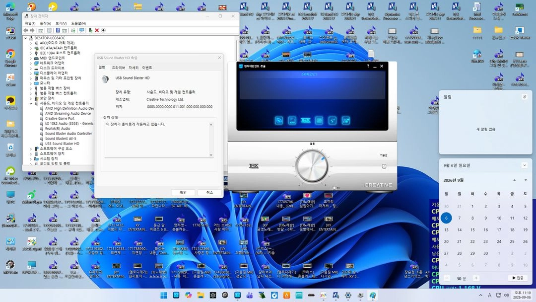536x302 pixels.
Task: Go to the previous month with the calendar up arrow
Action: [x=514, y=180]
